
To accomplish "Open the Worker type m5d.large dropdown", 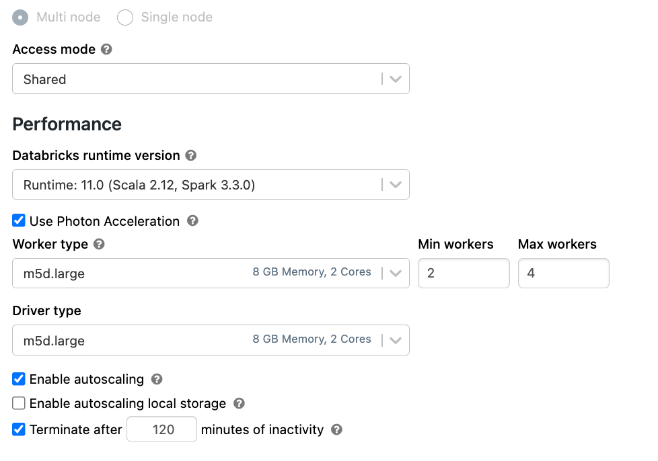I will pyautogui.click(x=211, y=274).
